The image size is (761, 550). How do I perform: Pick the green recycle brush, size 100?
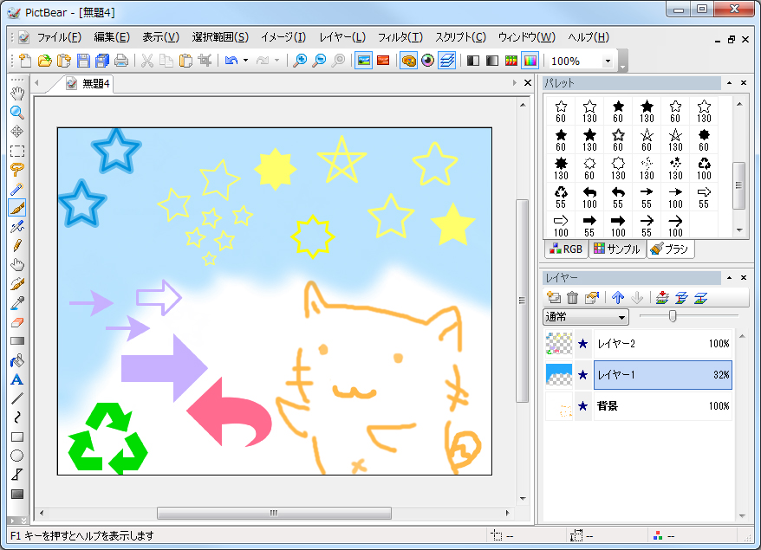704,168
